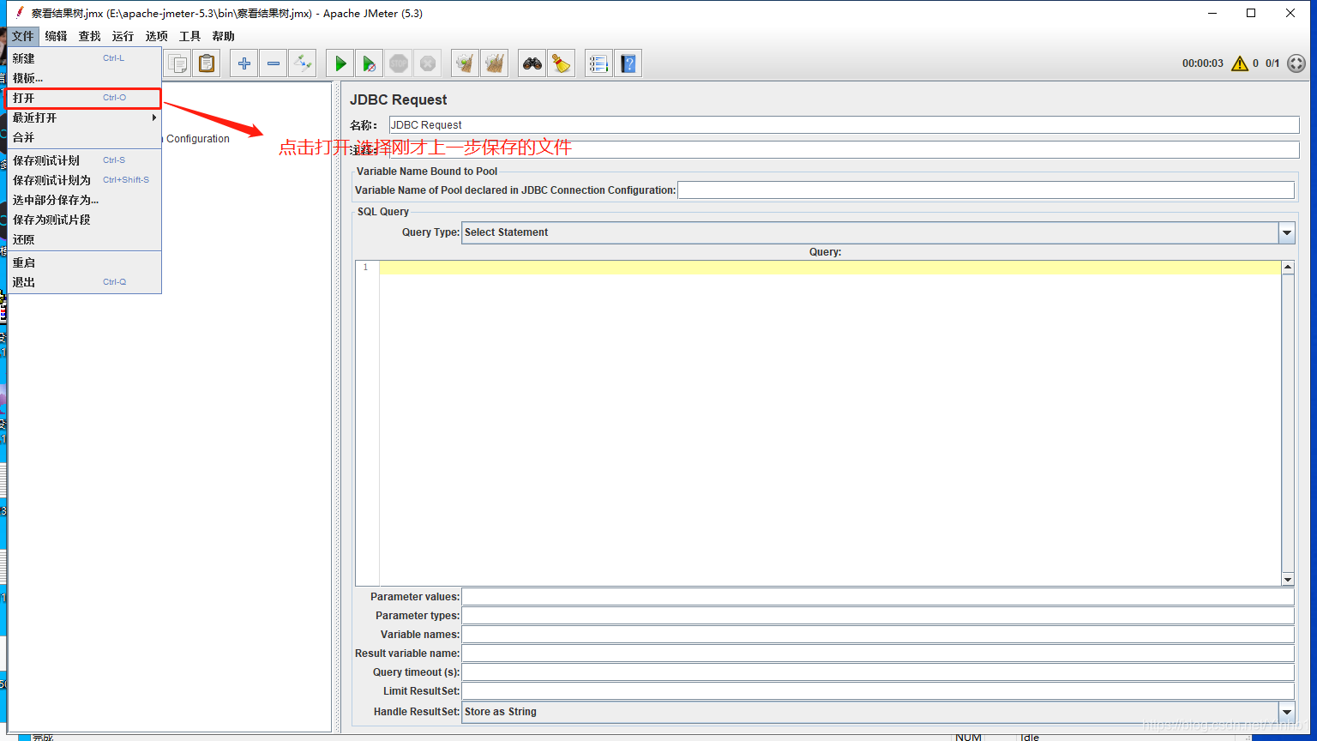Click the Query timeout (s) field

tap(878, 672)
